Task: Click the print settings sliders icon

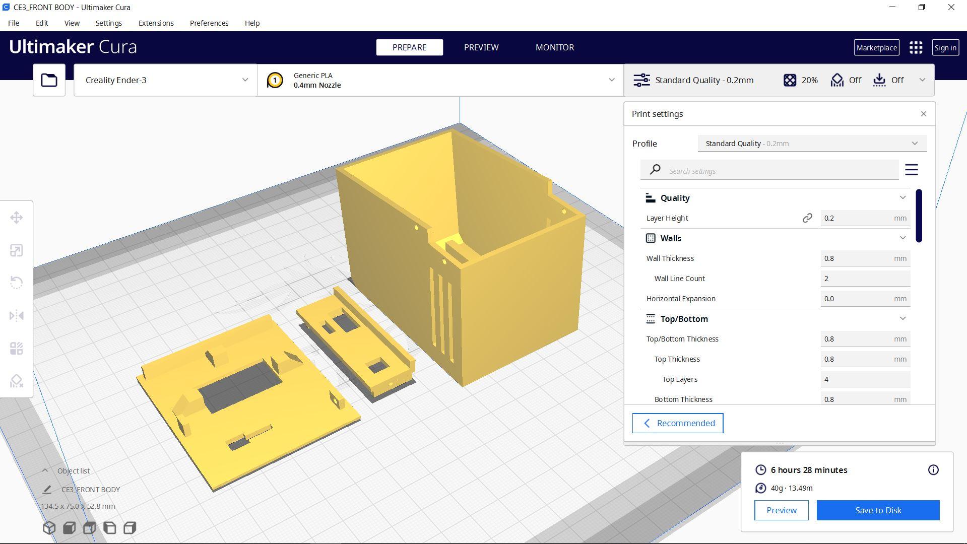Action: coord(641,80)
